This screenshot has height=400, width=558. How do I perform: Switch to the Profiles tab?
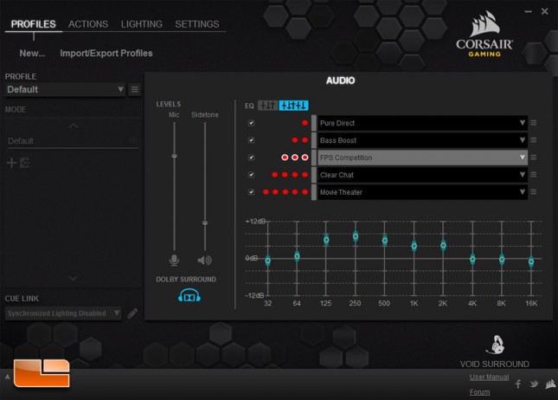coord(34,24)
